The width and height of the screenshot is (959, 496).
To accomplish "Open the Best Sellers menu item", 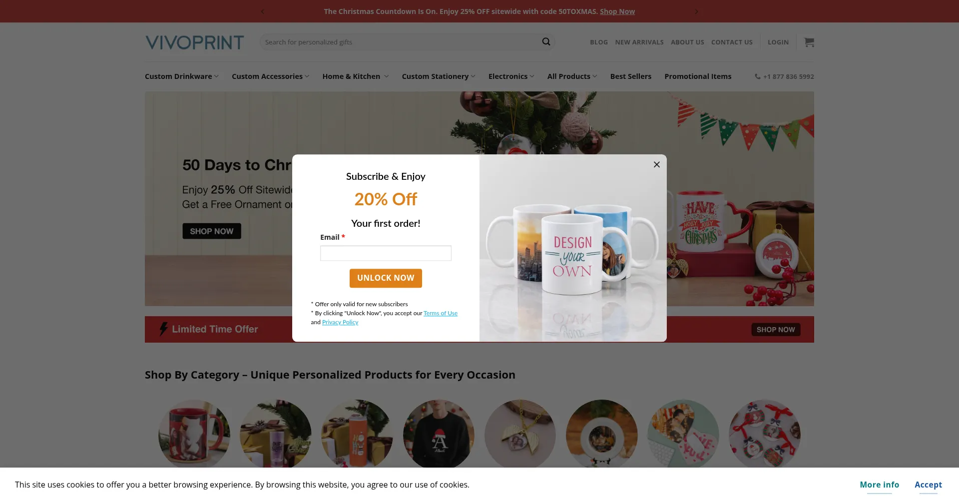I will tap(630, 76).
